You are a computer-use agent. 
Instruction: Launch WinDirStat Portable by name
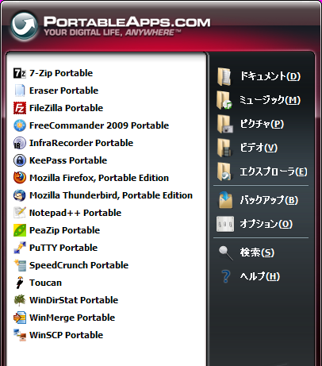coord(74,300)
